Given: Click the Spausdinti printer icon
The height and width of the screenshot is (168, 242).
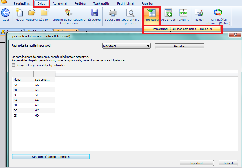Looking at the screenshot, I should pyautogui.click(x=112, y=13).
